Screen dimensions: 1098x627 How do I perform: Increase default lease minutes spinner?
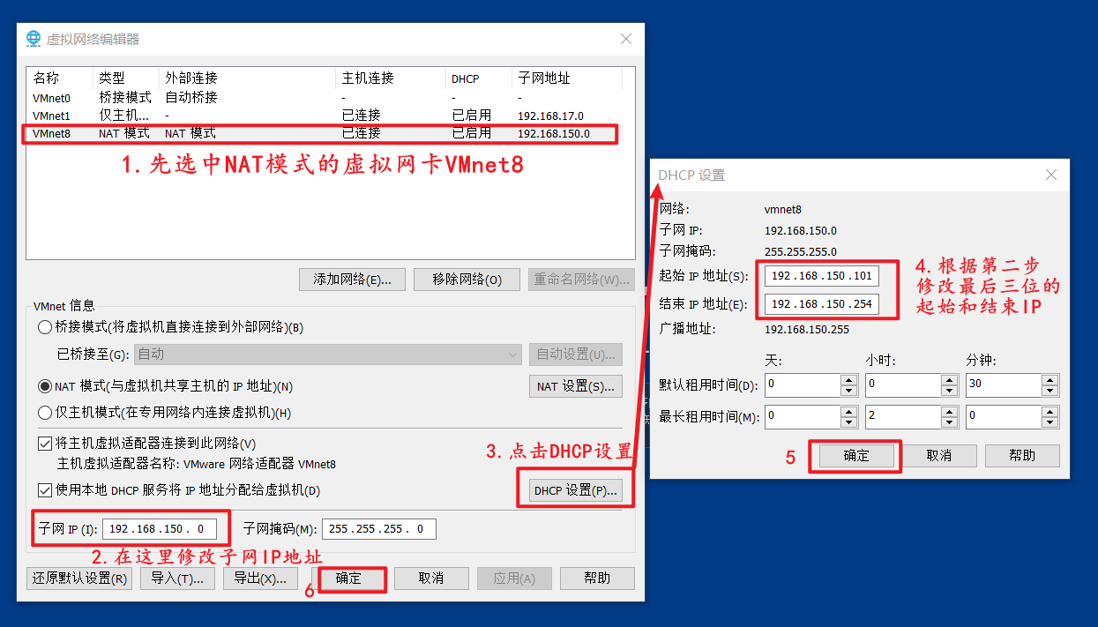tap(1050, 380)
